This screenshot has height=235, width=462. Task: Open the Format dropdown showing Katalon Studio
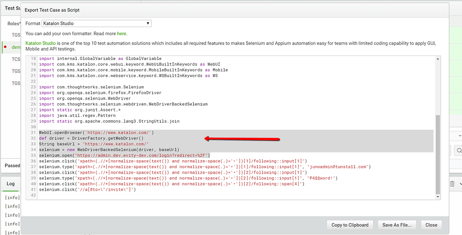pos(97,23)
